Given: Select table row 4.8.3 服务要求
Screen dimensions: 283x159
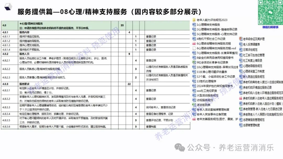Looking at the screenshot, I should pyautogui.click(x=95, y=84).
